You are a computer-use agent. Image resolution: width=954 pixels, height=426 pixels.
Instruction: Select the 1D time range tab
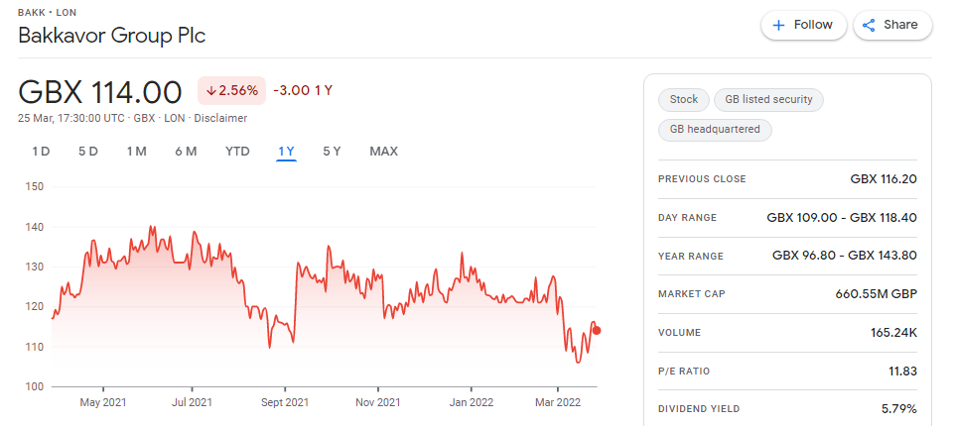(41, 152)
